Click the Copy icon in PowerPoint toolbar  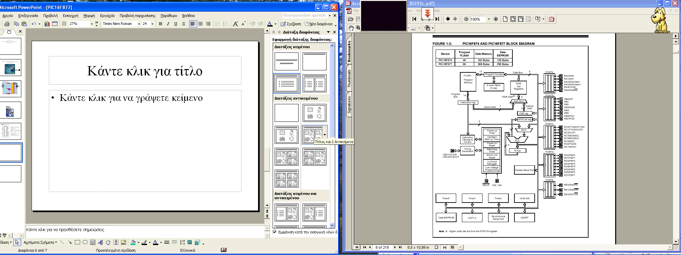16,24
